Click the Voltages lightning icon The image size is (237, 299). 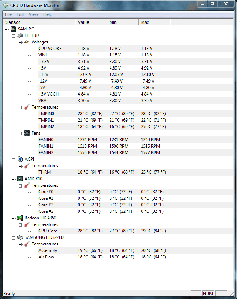27,42
